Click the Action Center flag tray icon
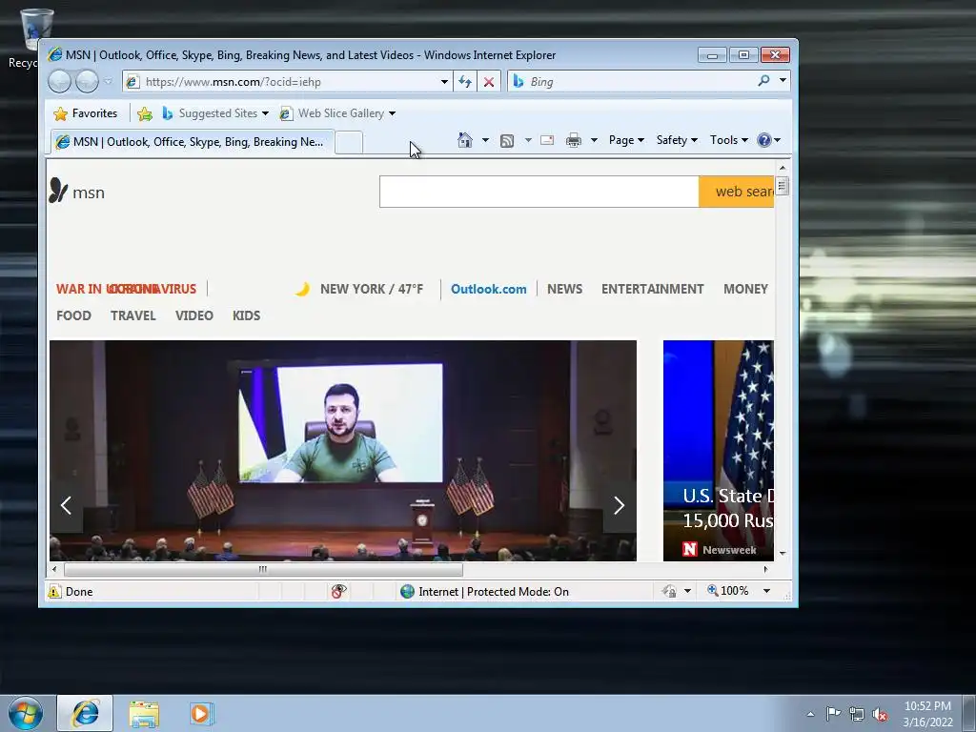This screenshot has width=976, height=732. pos(833,713)
